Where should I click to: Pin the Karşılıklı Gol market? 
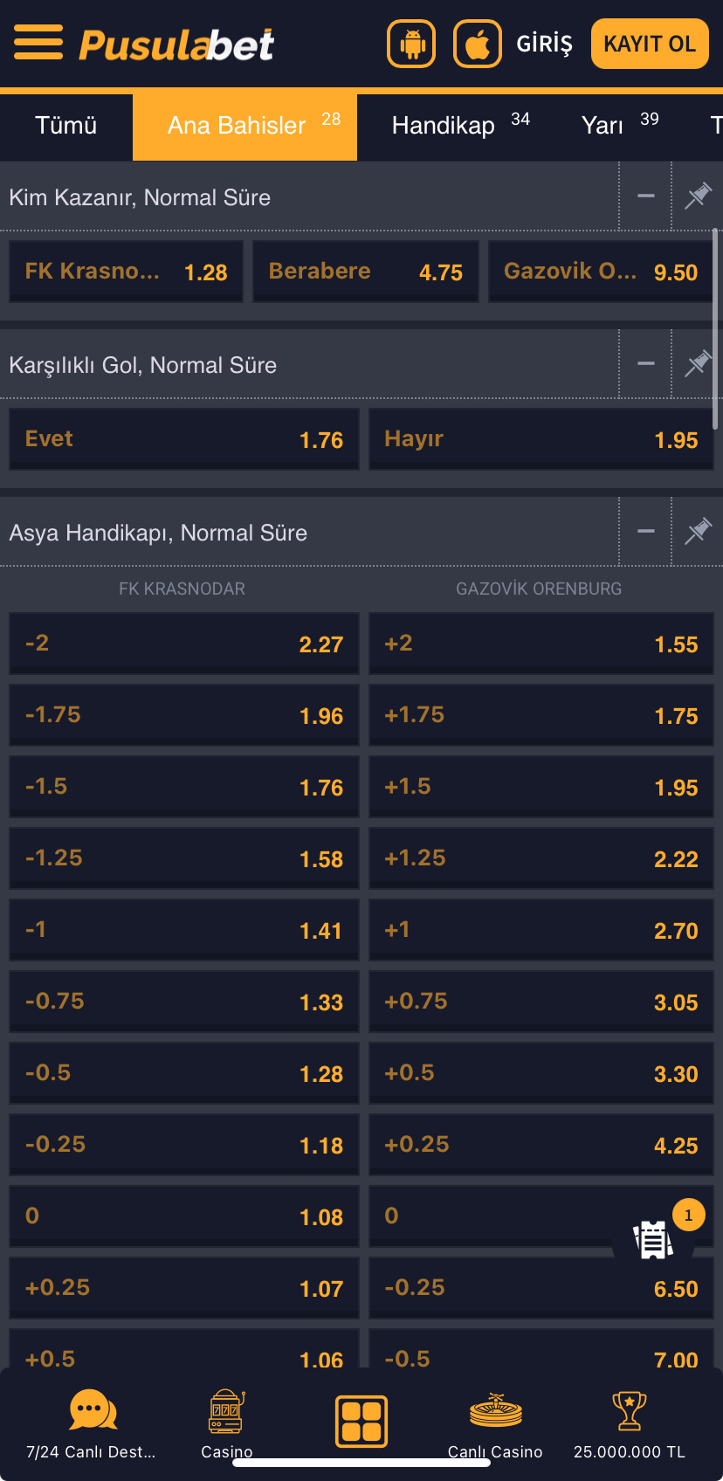coord(697,363)
